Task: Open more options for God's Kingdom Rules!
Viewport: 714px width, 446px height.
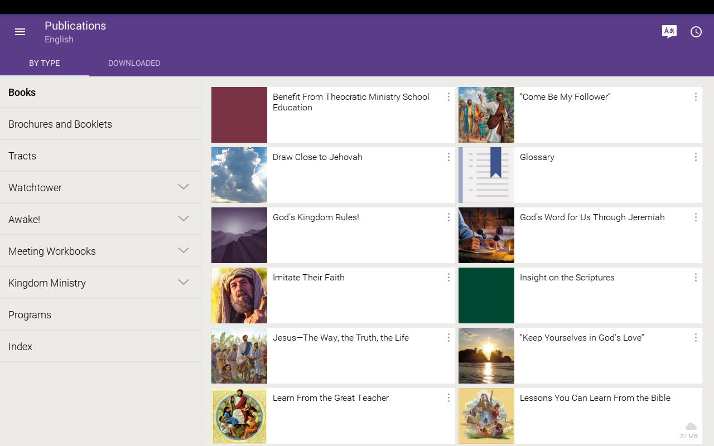Action: [x=448, y=217]
